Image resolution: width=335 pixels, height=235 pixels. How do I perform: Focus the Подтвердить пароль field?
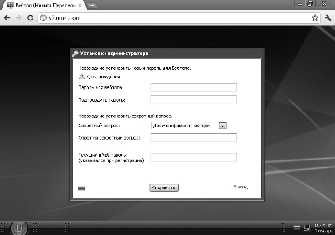click(193, 100)
